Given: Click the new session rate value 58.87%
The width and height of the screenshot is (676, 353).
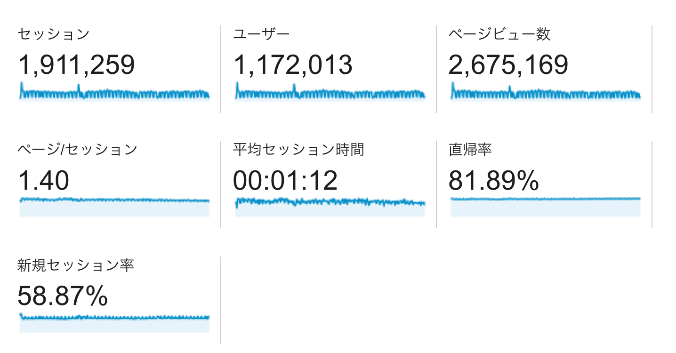Looking at the screenshot, I should 63,296.
